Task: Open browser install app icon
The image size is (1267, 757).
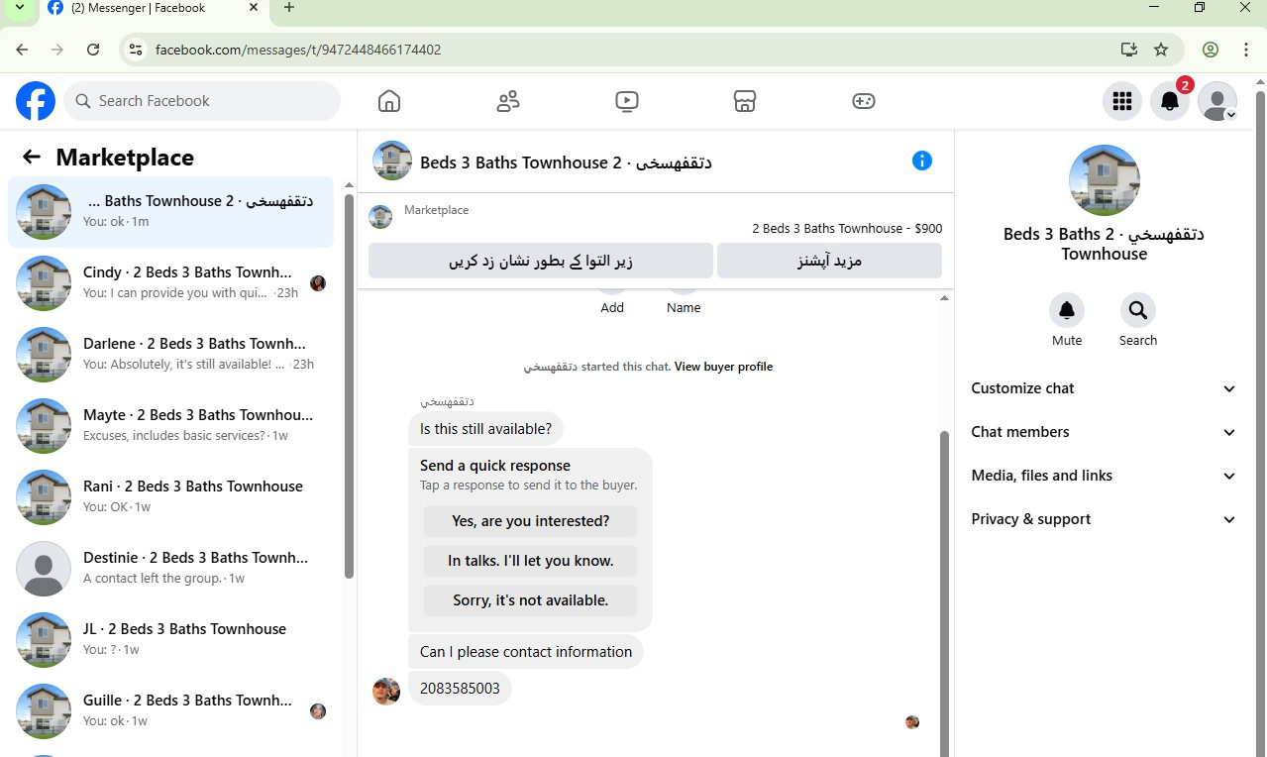Action: pos(1128,50)
